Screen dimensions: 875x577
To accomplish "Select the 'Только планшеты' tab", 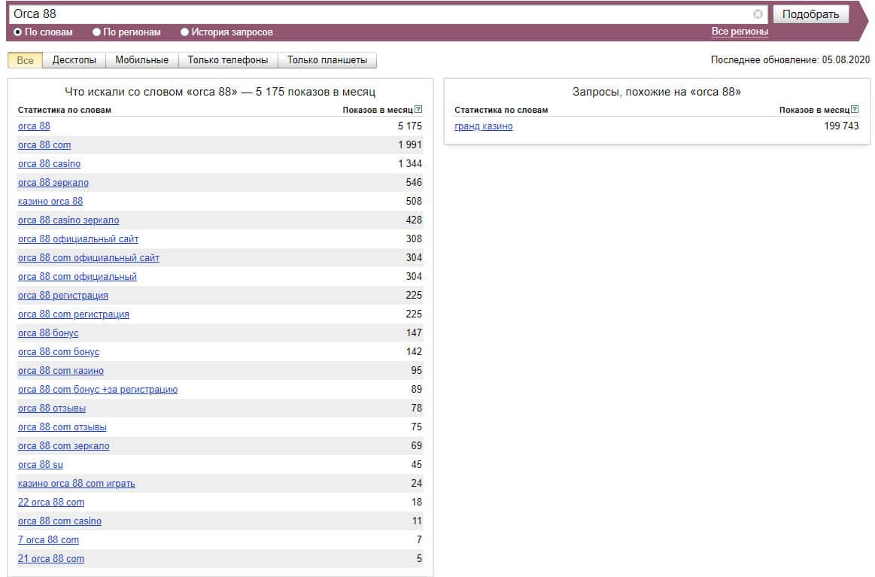I will (x=327, y=60).
